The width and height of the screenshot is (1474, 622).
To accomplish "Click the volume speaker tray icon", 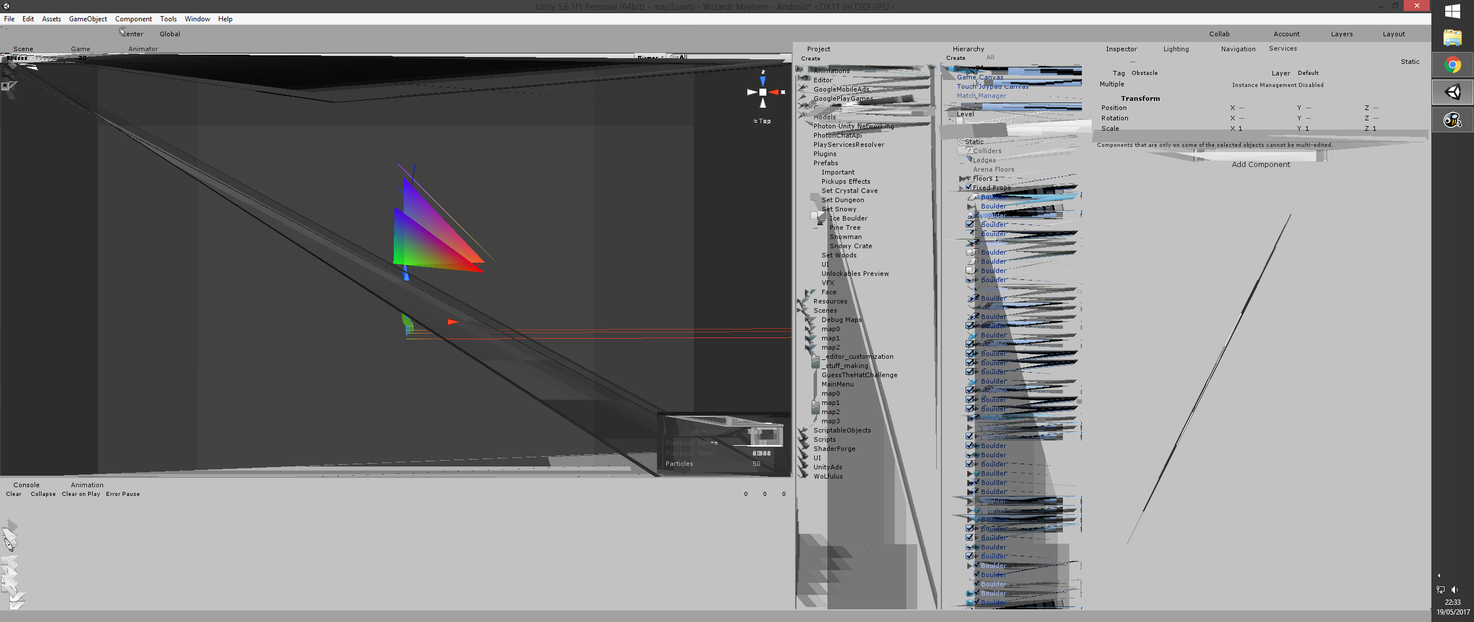I will coord(1454,589).
